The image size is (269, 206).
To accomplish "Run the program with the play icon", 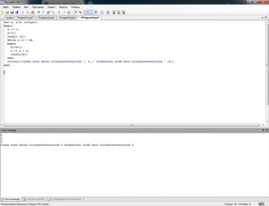I will 59,12.
